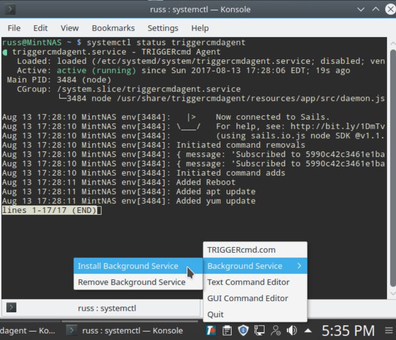
Task: Open the network connections tray icon
Action: pyautogui.click(x=259, y=331)
